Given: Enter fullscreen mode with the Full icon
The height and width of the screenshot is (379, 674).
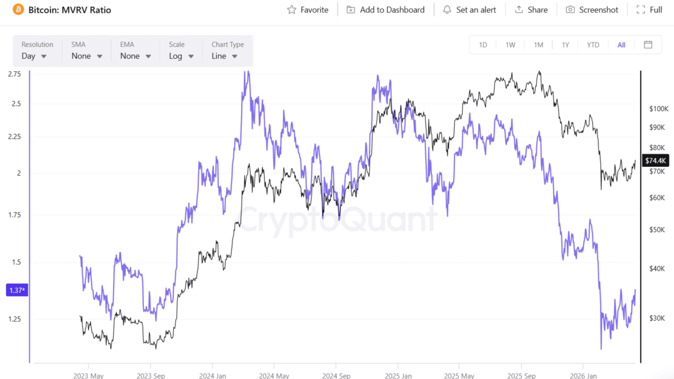Looking at the screenshot, I should [x=640, y=9].
